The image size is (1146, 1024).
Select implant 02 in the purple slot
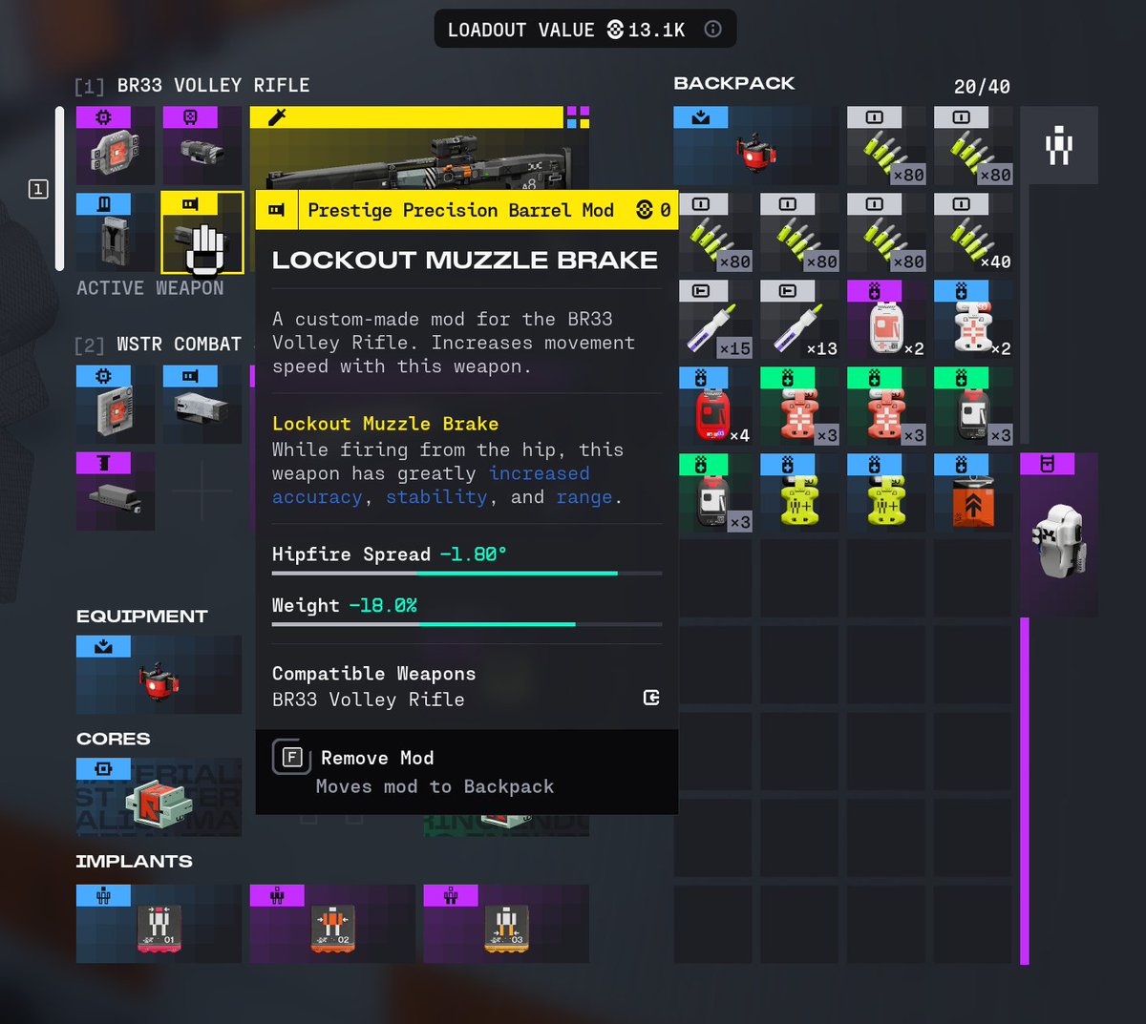point(332,924)
